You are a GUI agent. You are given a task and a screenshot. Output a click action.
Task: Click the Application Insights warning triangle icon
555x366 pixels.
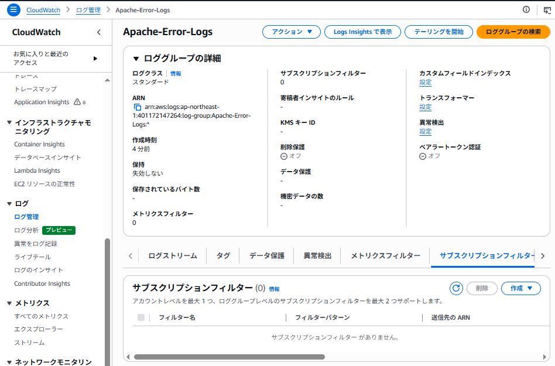point(77,102)
